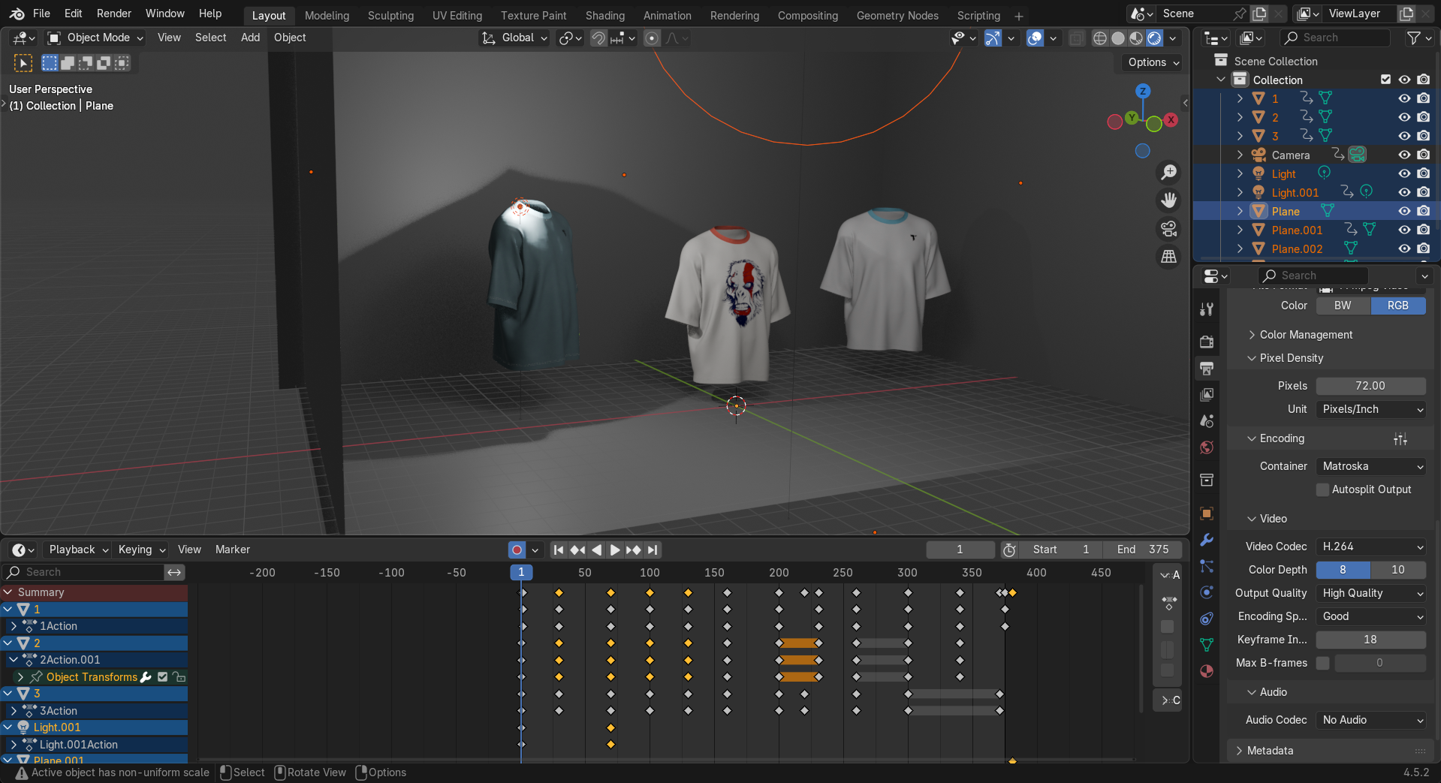Screen dimensions: 1441x783
Task: Open the View Layer properties tab
Action: 1207,394
